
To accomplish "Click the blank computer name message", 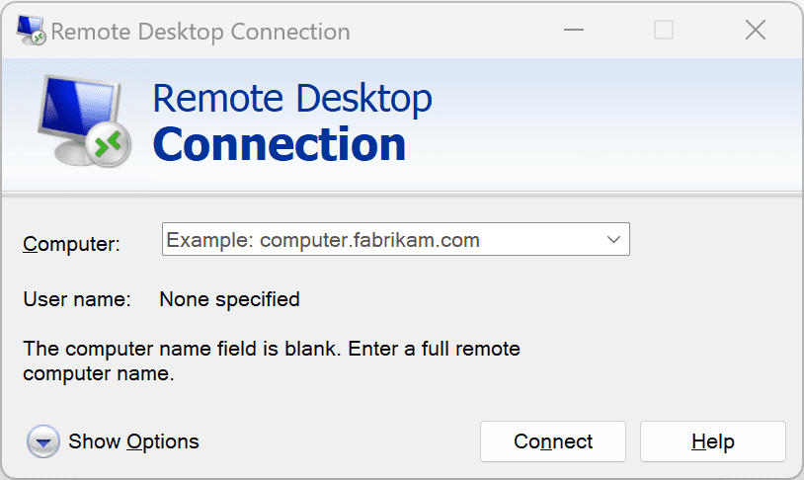I will point(272,361).
